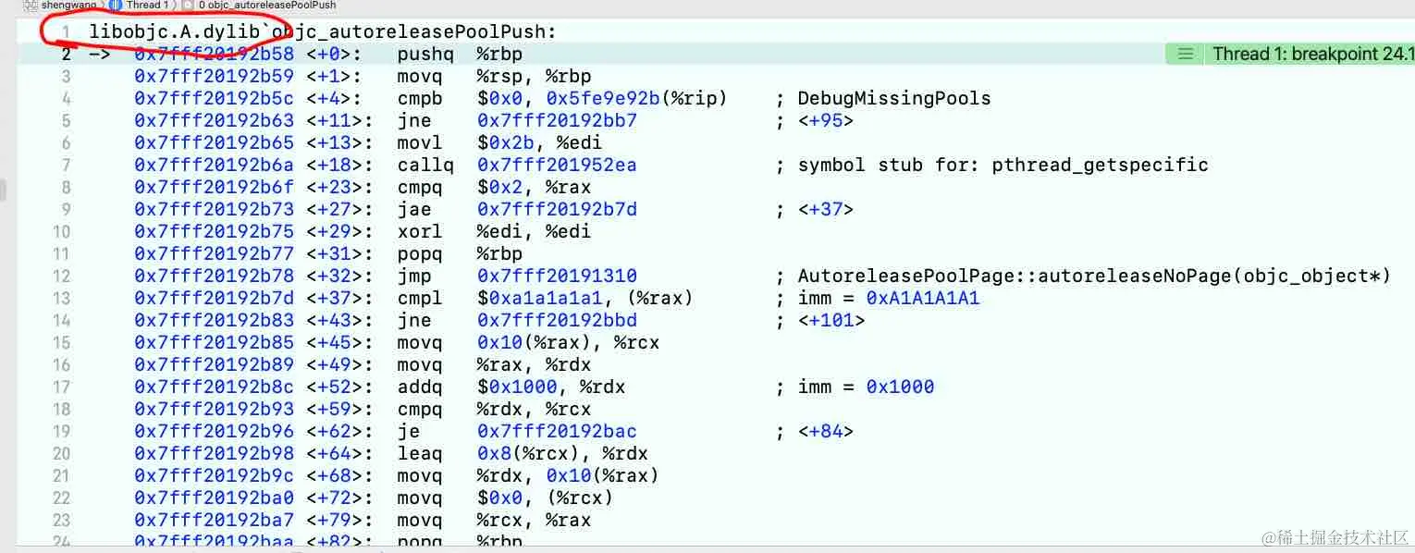
Task: Toggle breakpoint in gutter at line 19
Action: tap(61, 431)
